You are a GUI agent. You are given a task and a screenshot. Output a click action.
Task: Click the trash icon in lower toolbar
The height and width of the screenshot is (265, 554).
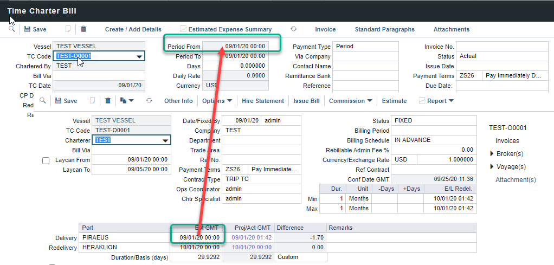pyautogui.click(x=108, y=101)
